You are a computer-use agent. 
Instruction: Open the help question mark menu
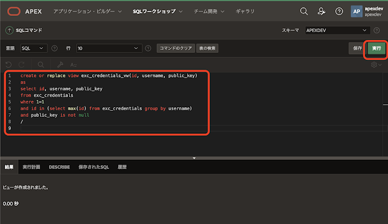(339, 12)
